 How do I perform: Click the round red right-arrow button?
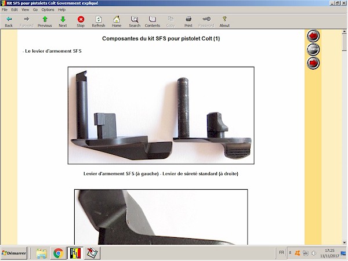pyautogui.click(x=313, y=63)
